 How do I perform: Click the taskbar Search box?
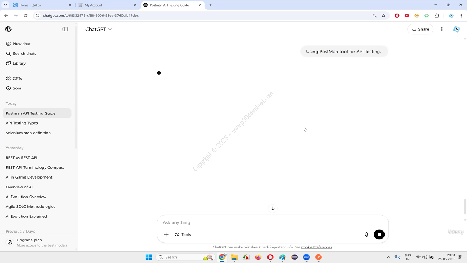[185, 257]
